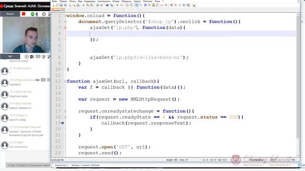The image size is (305, 171).
Task: Open the Синтаксисы menu
Action: click(x=104, y=1)
